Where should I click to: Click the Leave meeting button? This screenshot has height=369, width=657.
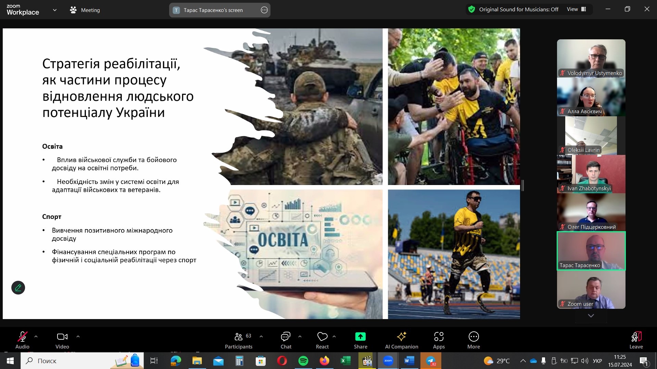636,340
